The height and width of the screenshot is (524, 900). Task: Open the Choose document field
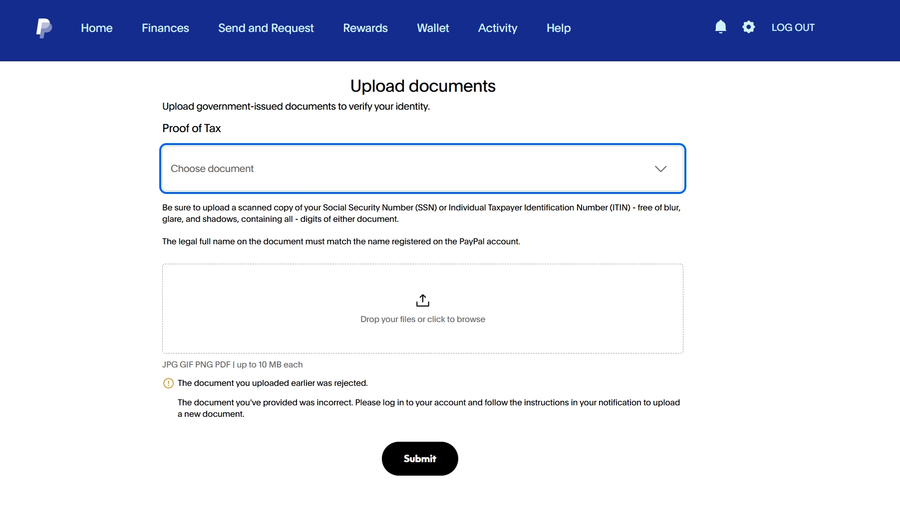(399, 169)
